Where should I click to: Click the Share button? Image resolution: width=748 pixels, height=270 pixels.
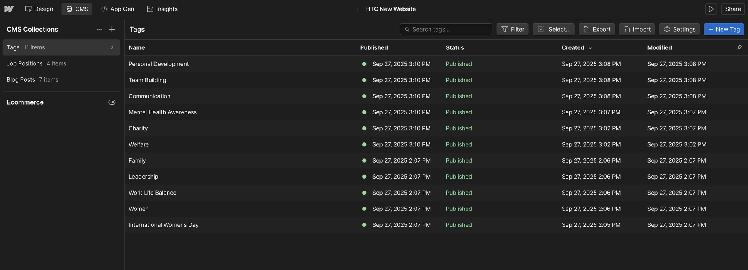click(733, 9)
